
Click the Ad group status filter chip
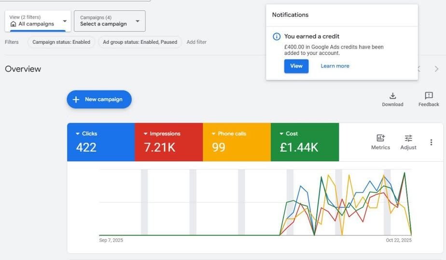(x=140, y=42)
